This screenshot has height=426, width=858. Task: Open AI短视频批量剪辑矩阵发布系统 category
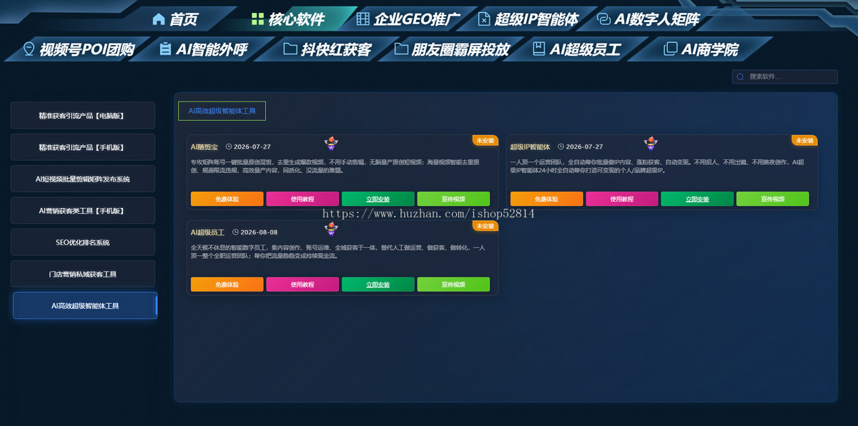(x=83, y=179)
